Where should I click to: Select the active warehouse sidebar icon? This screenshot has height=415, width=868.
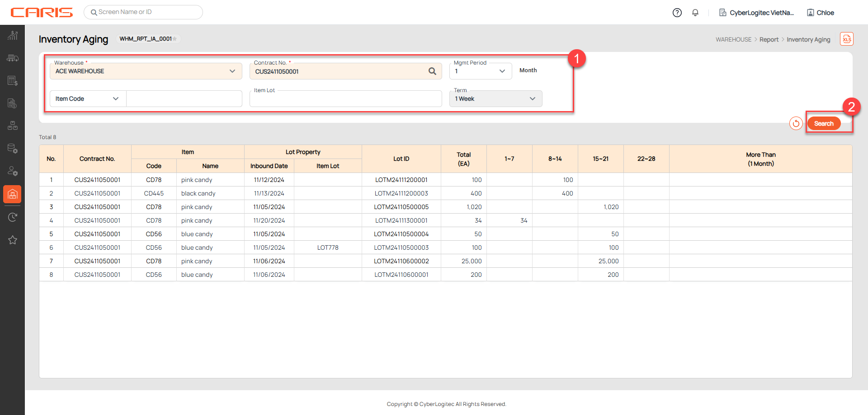coord(13,194)
